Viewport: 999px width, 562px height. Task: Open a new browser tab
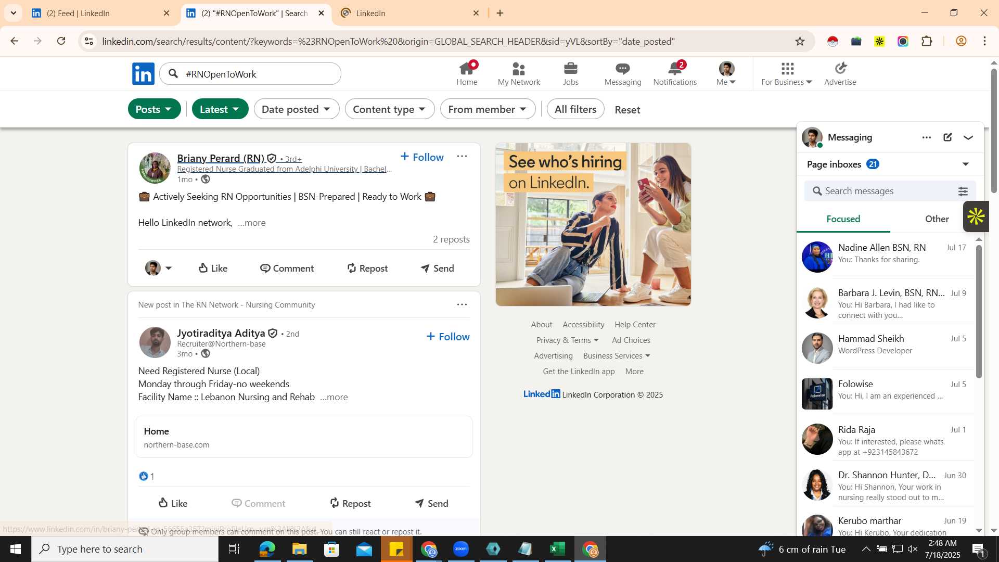tap(500, 13)
